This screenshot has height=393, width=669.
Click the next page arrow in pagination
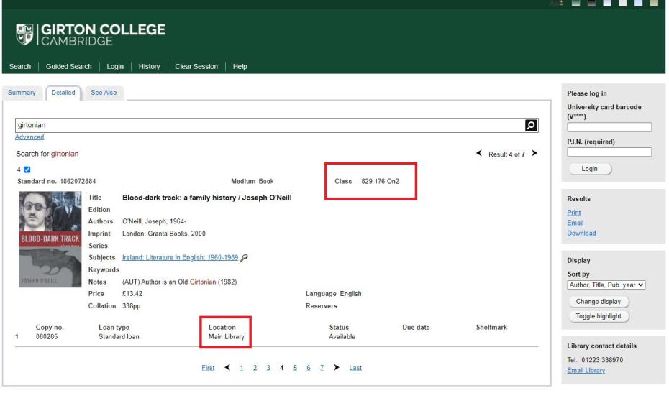click(x=336, y=368)
